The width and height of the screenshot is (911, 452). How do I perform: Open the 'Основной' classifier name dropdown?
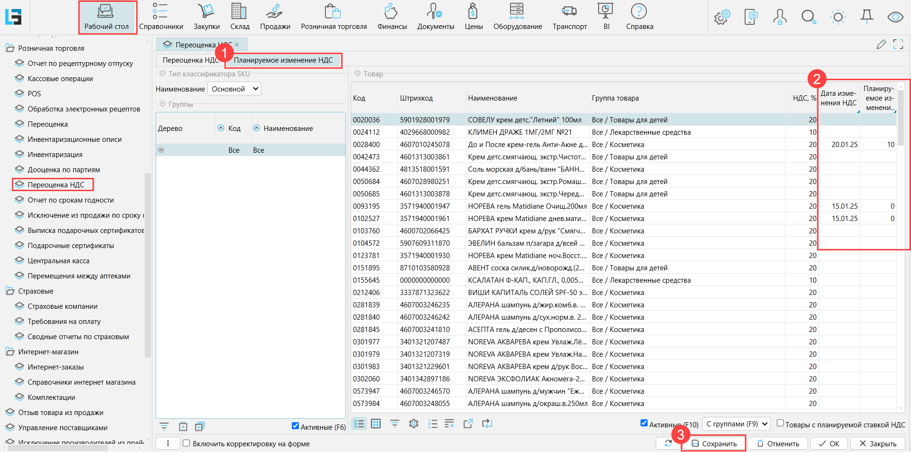click(x=234, y=89)
